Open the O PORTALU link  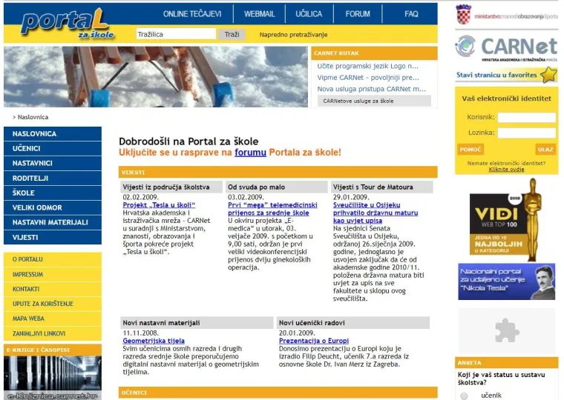(53, 259)
